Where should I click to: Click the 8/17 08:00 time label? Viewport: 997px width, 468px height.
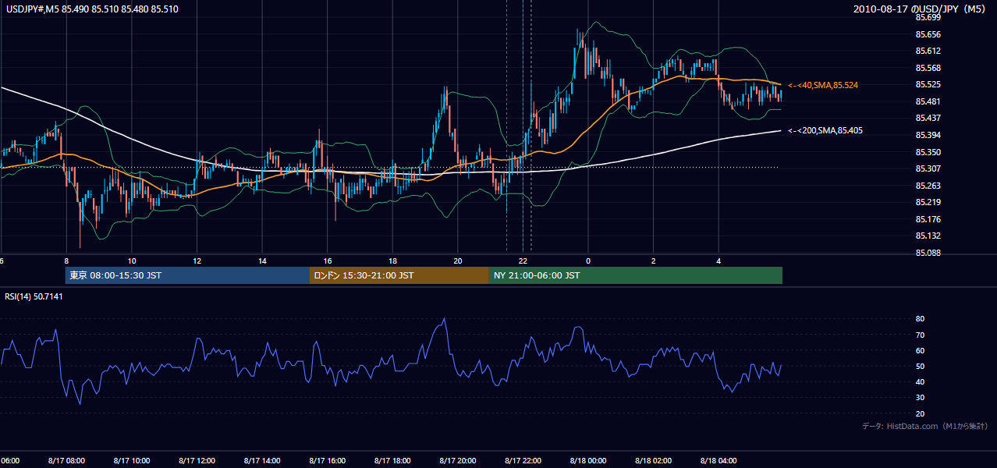pos(66,460)
